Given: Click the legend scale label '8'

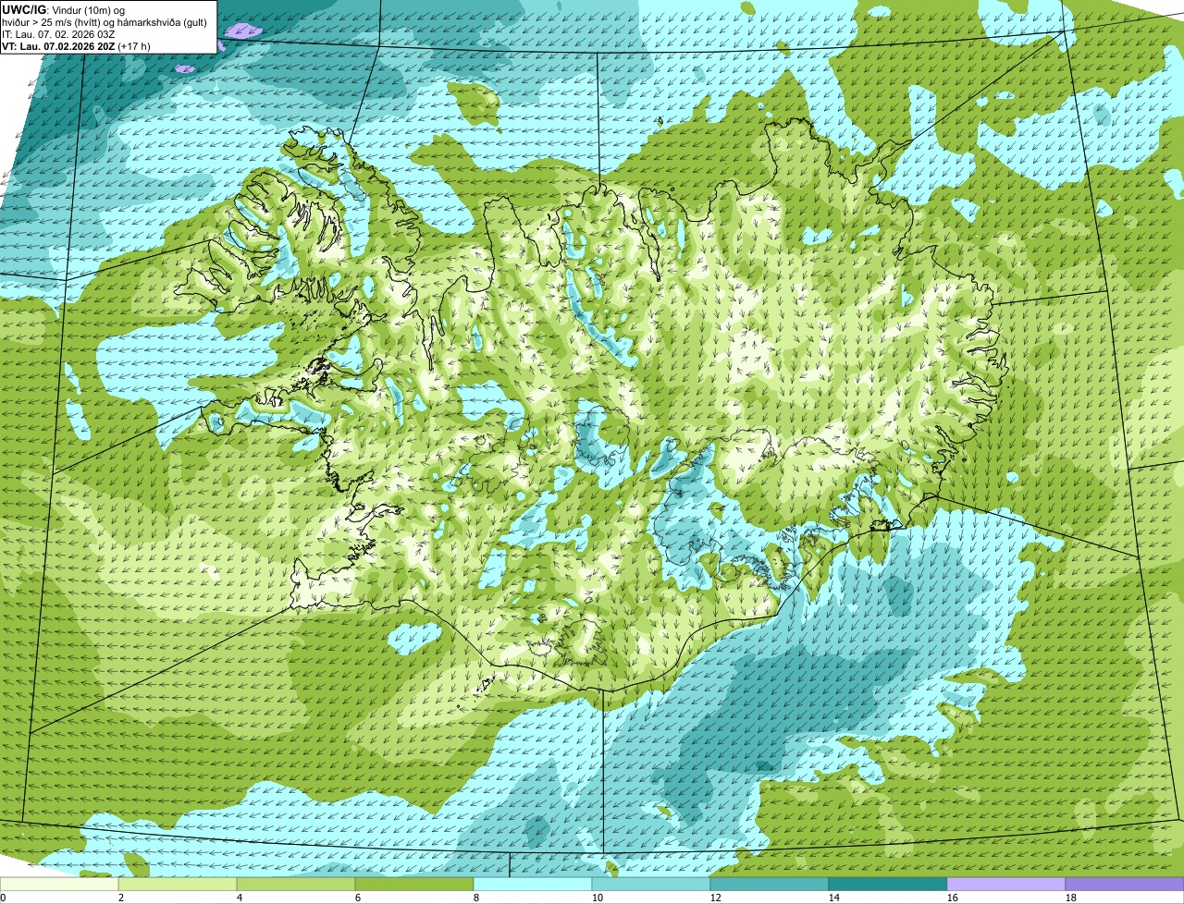Looking at the screenshot, I should pyautogui.click(x=476, y=898).
